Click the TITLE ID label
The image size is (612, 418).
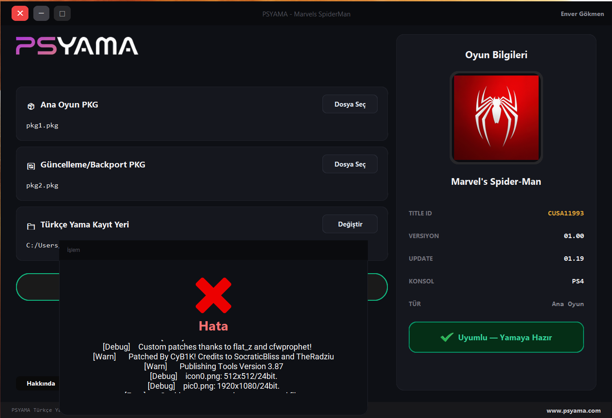click(x=420, y=213)
